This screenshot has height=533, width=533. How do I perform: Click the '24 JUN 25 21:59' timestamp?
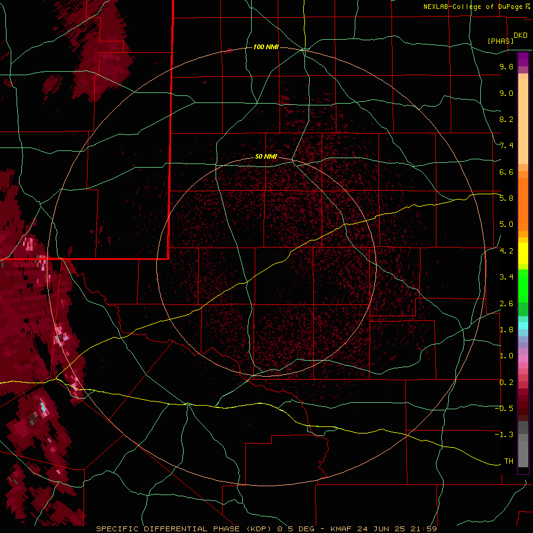pyautogui.click(x=397, y=529)
